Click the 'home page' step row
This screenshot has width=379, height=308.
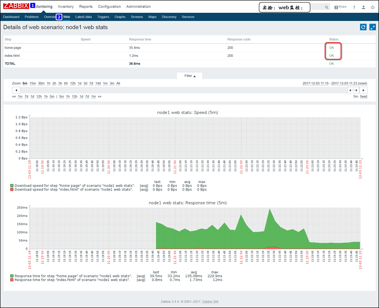point(190,48)
